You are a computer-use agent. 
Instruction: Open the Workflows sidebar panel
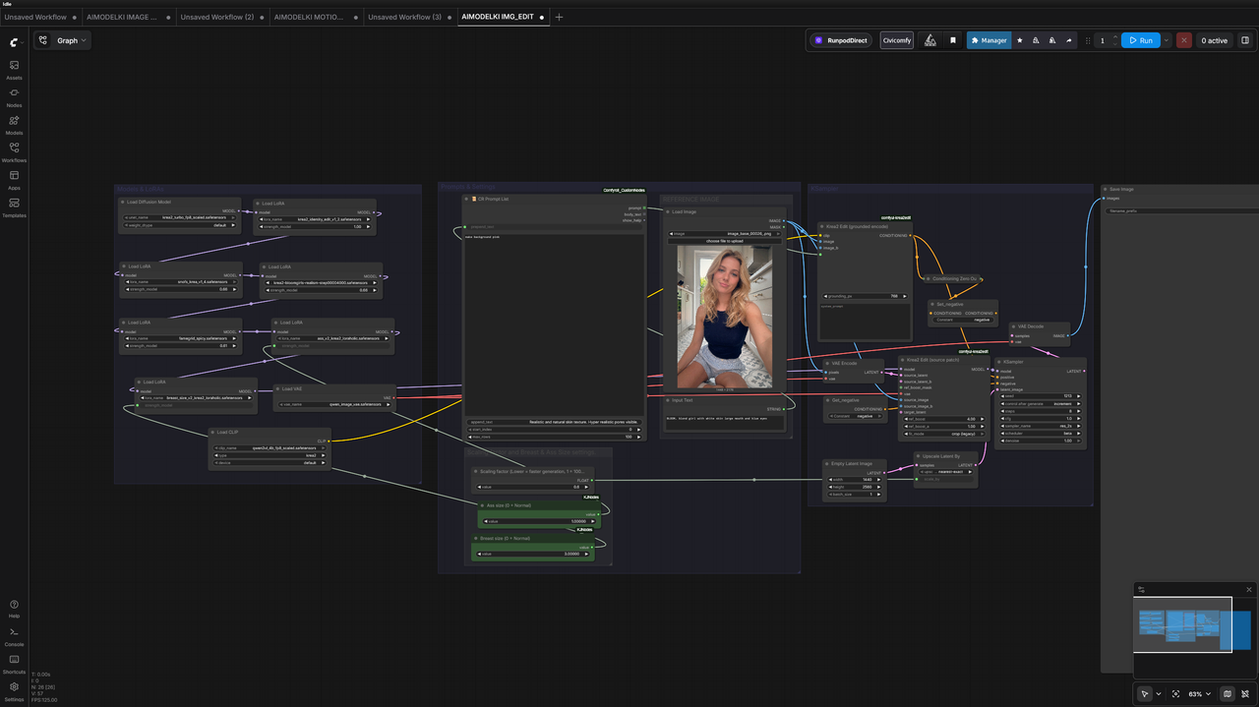point(14,151)
